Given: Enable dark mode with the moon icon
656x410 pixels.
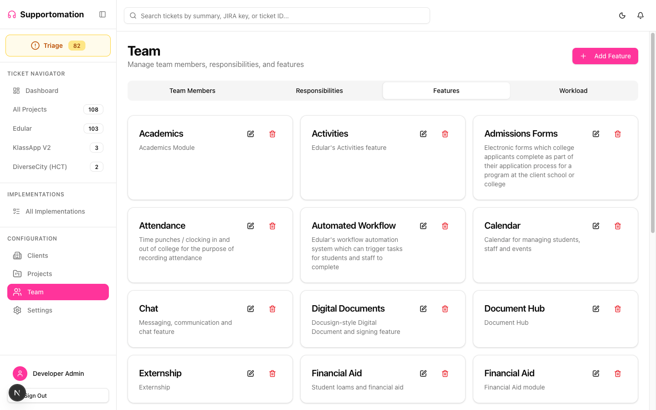Looking at the screenshot, I should click(622, 15).
